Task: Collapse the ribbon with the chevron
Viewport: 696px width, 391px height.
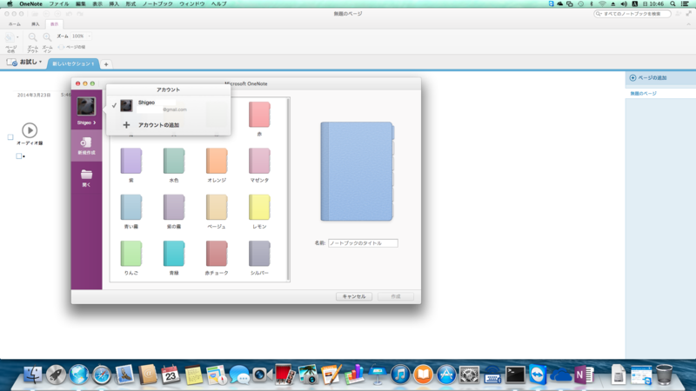Action: [x=688, y=24]
